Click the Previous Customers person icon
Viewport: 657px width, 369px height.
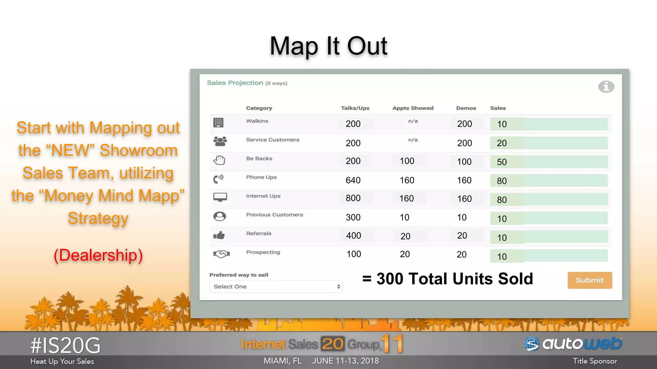click(x=220, y=216)
